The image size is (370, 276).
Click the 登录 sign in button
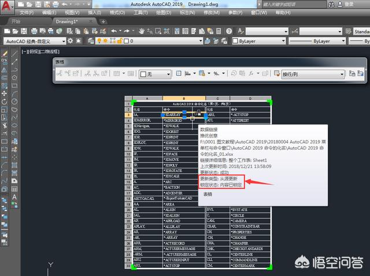[349, 4]
